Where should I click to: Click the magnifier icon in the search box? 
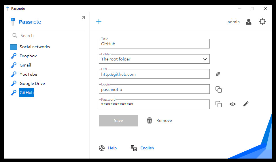[15, 36]
